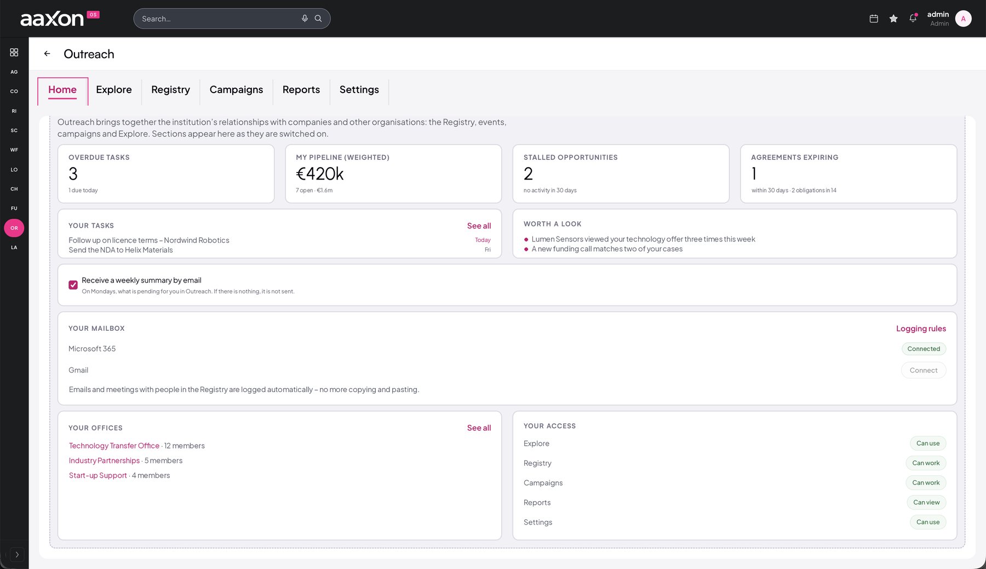Open the calendar icon in header
Screen dimensions: 986x569
tap(874, 19)
